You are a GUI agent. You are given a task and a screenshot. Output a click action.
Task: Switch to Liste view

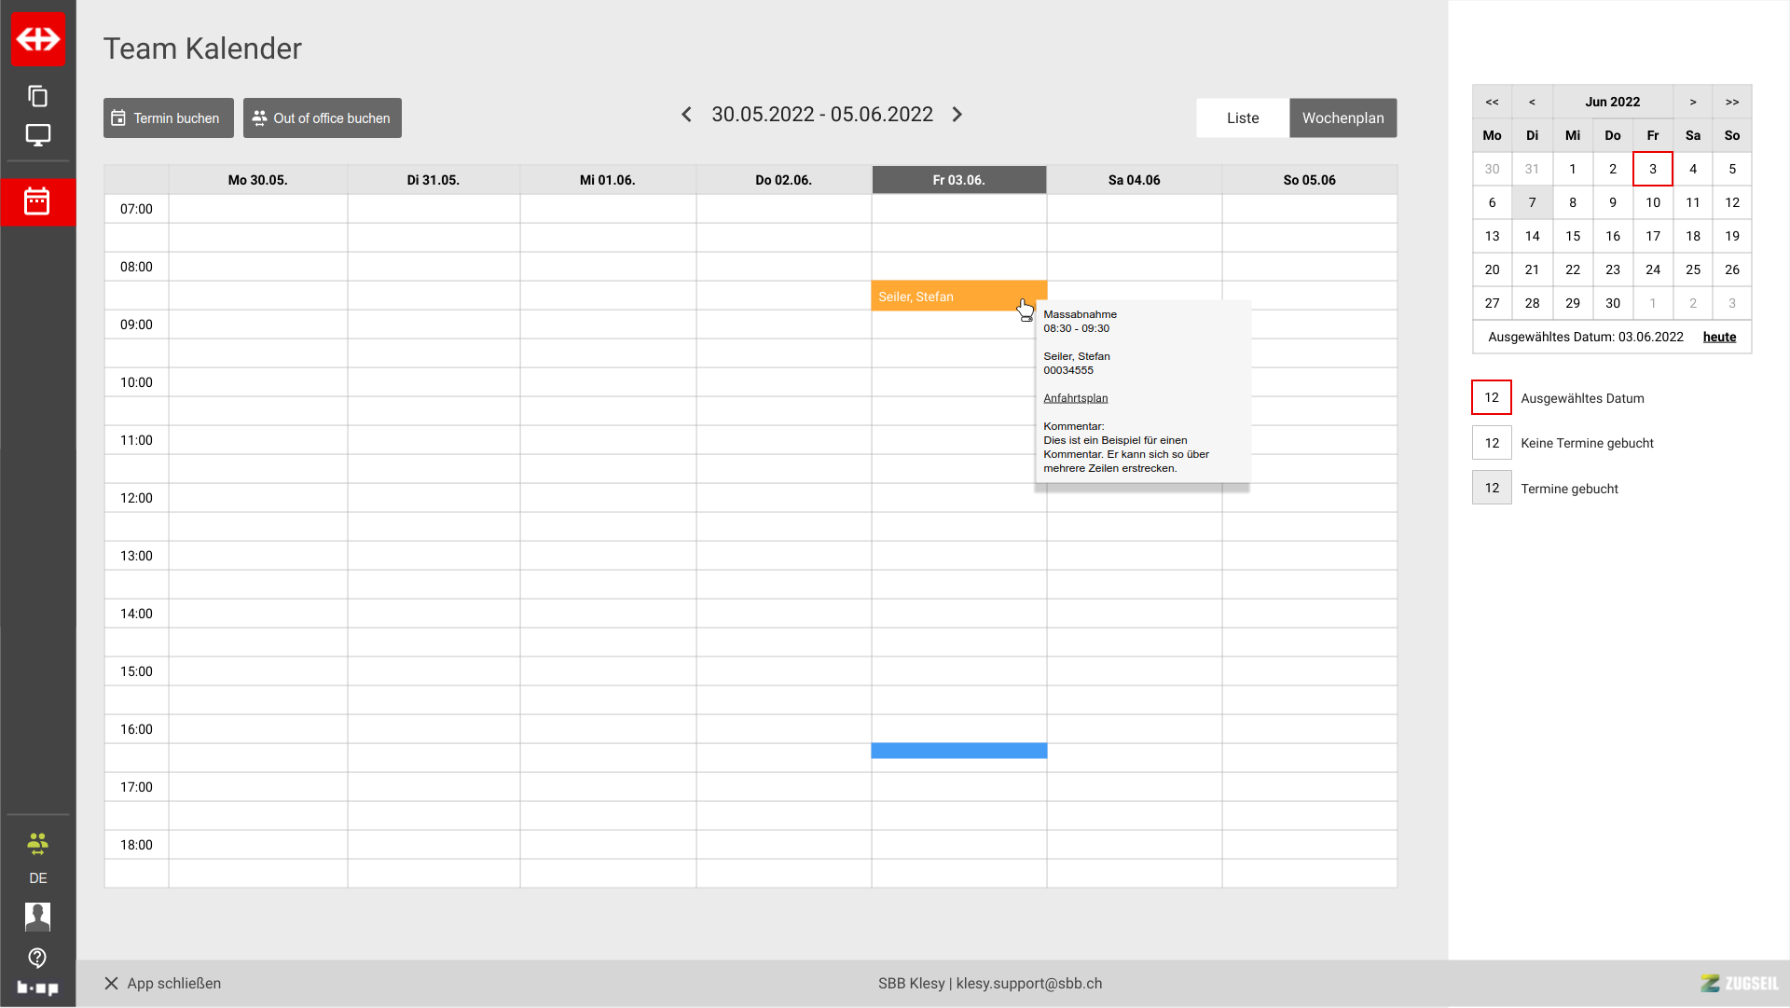tap(1242, 118)
